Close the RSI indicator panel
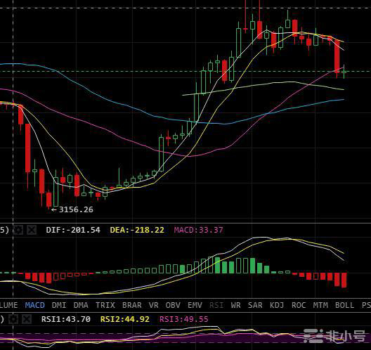The image size is (371, 350). point(27,319)
